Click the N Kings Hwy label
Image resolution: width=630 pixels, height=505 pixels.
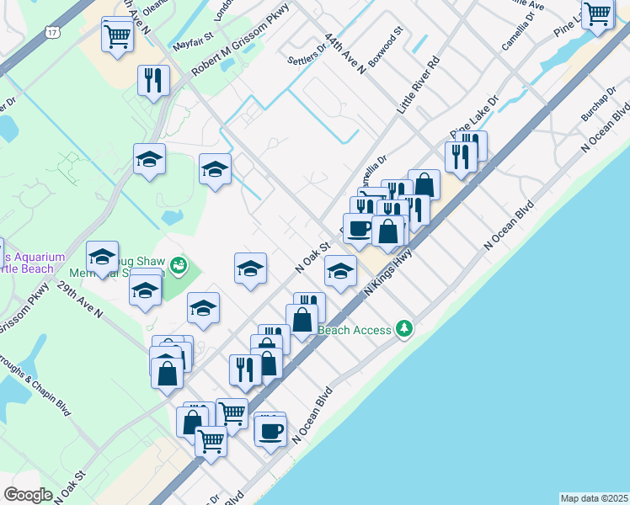[388, 273]
